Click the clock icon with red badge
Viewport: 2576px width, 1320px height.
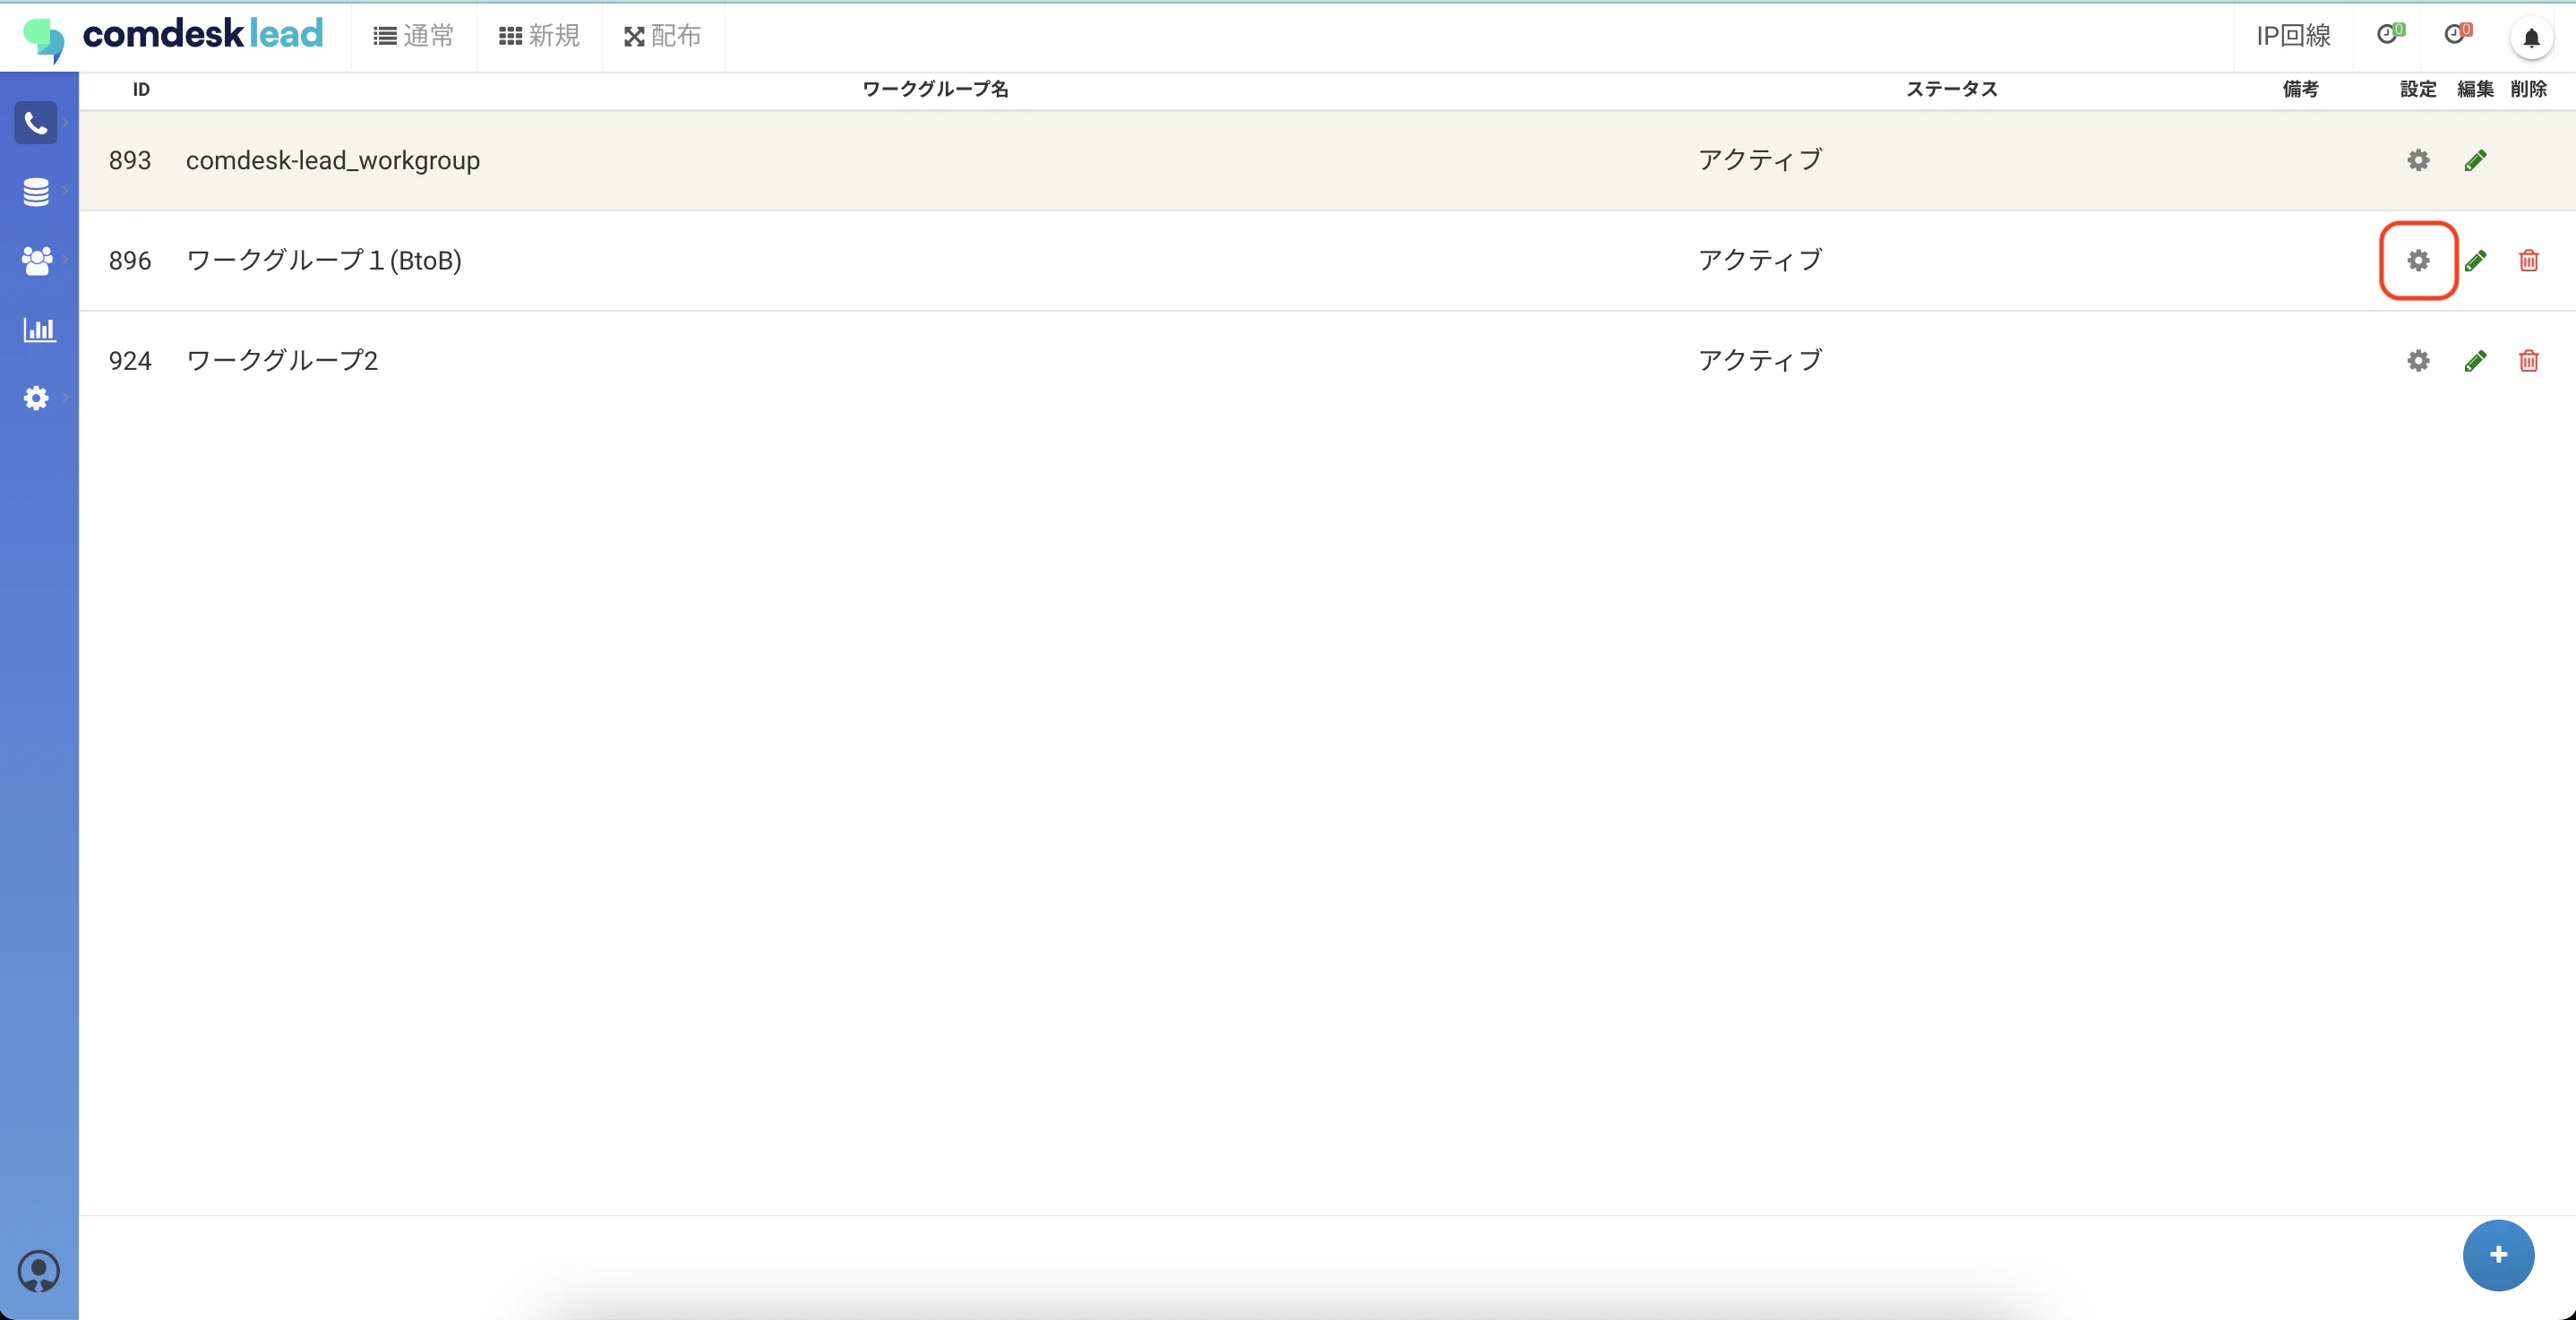pos(2458,34)
